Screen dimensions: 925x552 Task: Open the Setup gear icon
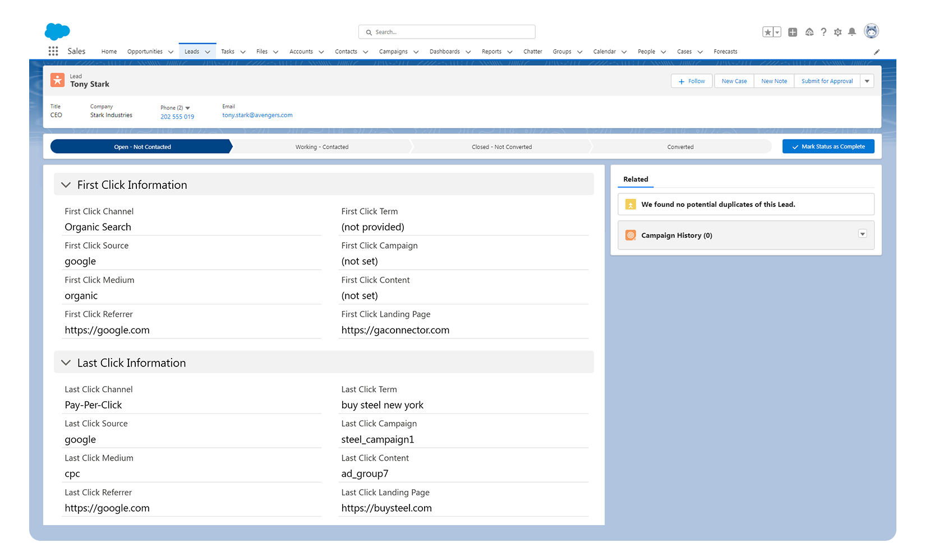[x=838, y=32]
